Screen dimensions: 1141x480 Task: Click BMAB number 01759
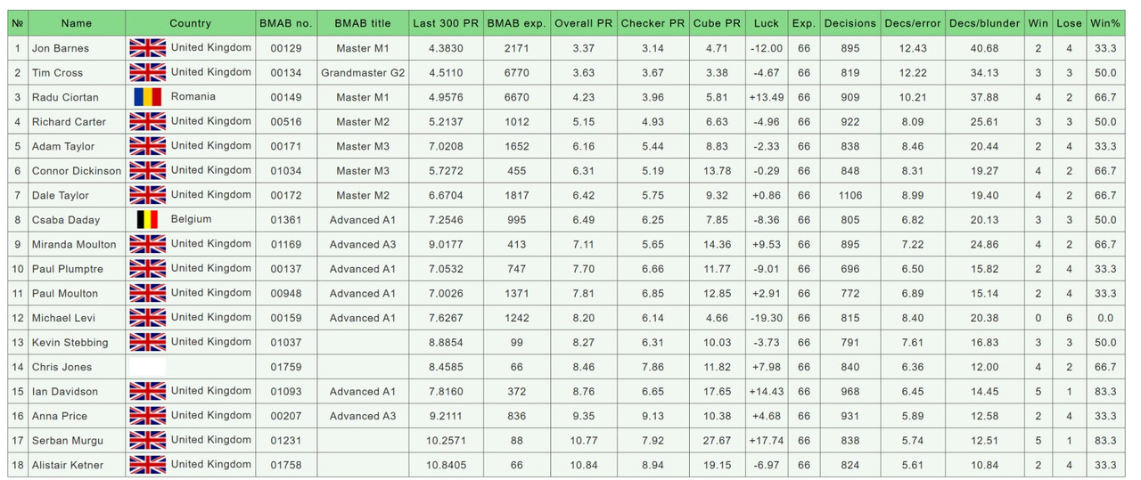point(284,367)
